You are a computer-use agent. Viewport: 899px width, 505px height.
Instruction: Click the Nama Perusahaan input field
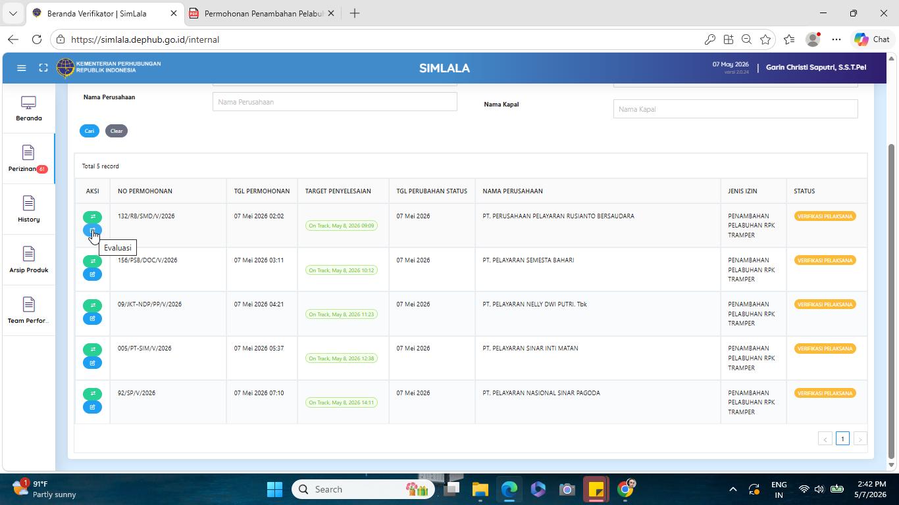coord(334,102)
